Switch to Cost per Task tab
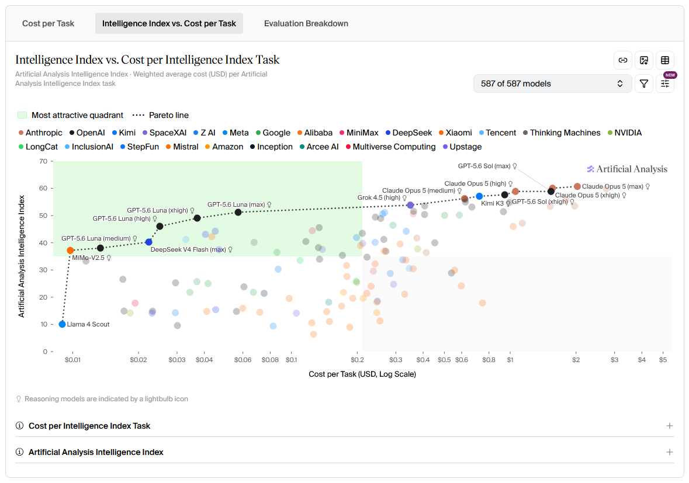Screen dimensions: 689x483 (49, 23)
